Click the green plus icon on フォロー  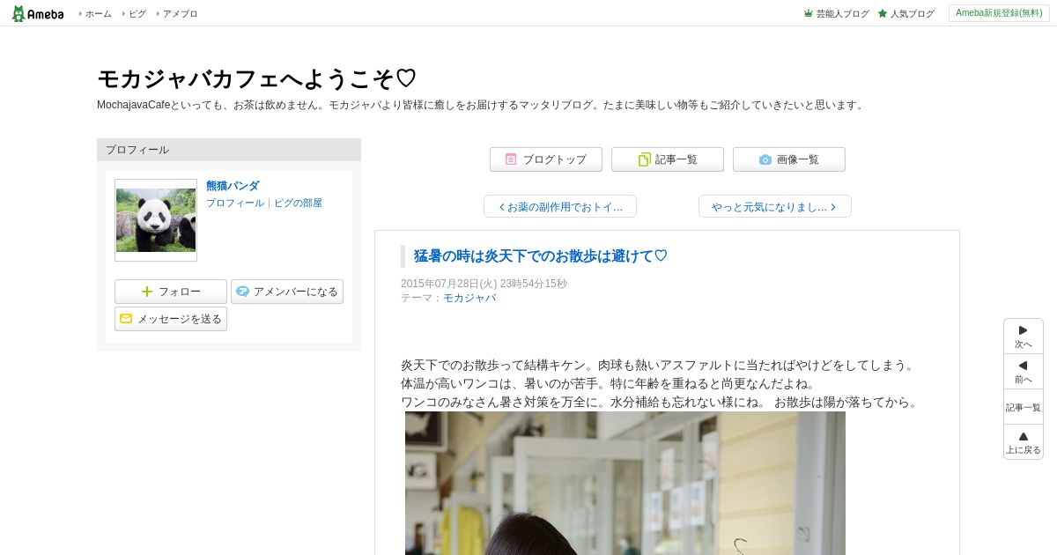click(x=147, y=292)
